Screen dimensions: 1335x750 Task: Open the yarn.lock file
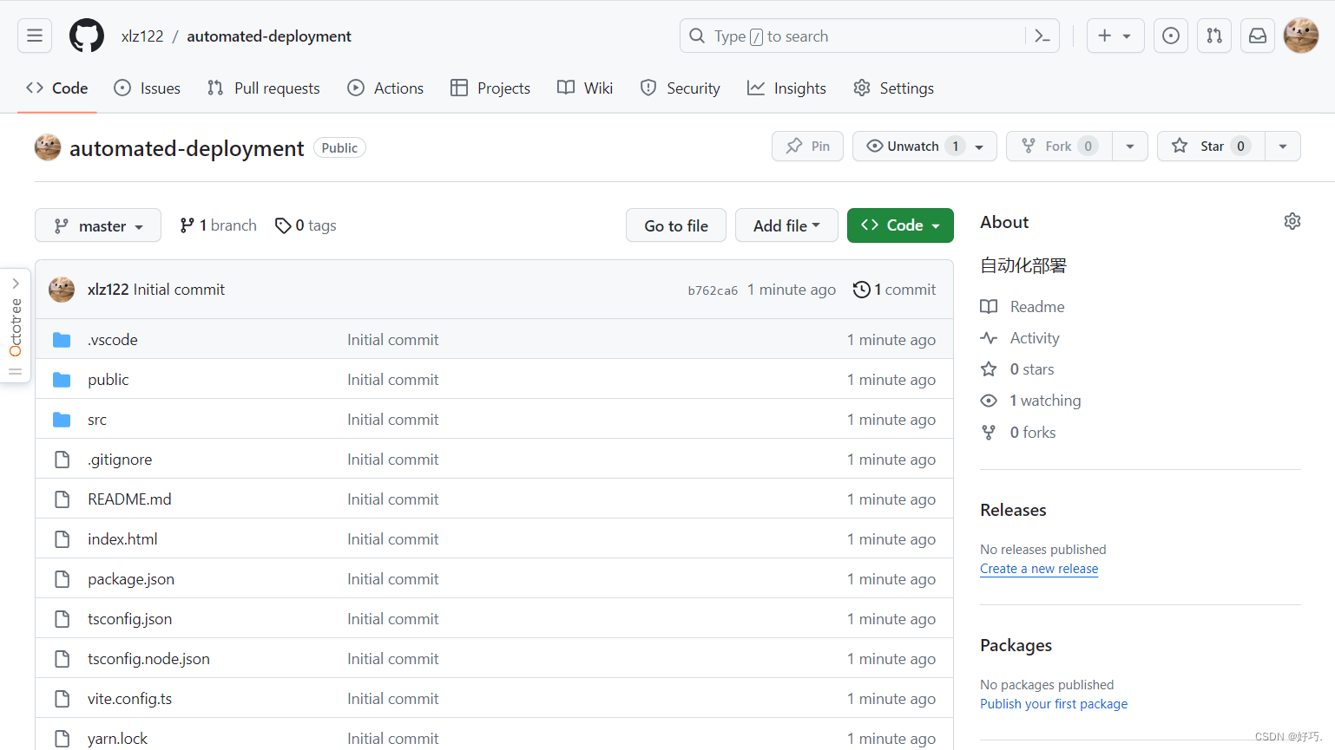tap(117, 739)
